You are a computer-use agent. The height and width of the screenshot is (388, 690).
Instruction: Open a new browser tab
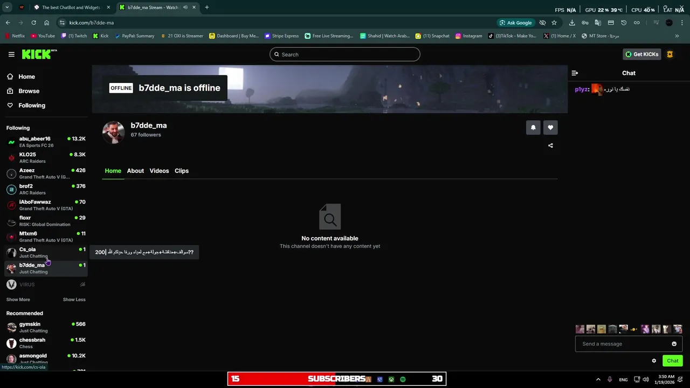(206, 8)
